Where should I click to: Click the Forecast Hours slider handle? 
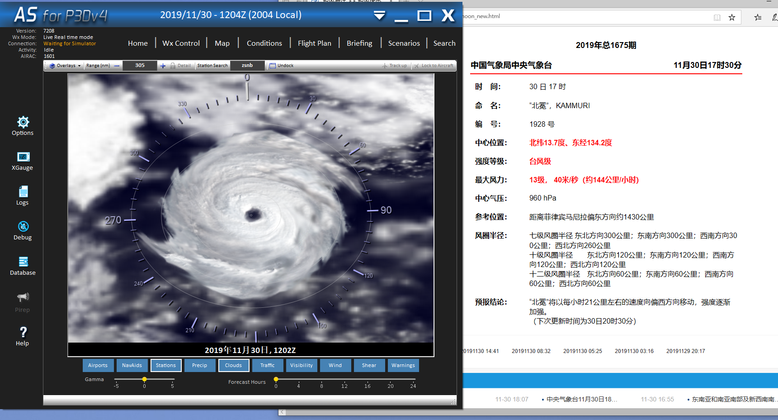[x=276, y=379]
